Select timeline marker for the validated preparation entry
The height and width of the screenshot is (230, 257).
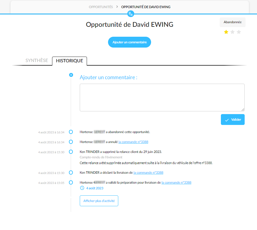click(x=71, y=182)
